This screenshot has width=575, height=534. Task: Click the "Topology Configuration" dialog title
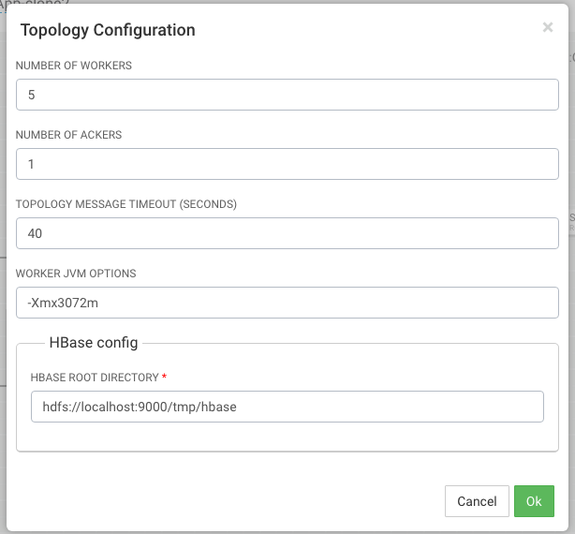(108, 30)
